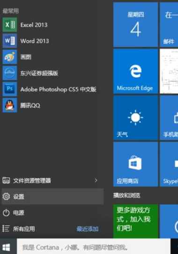Open the 更多游戏方式 green tile
The width and height of the screenshot is (178, 254).
point(135,221)
